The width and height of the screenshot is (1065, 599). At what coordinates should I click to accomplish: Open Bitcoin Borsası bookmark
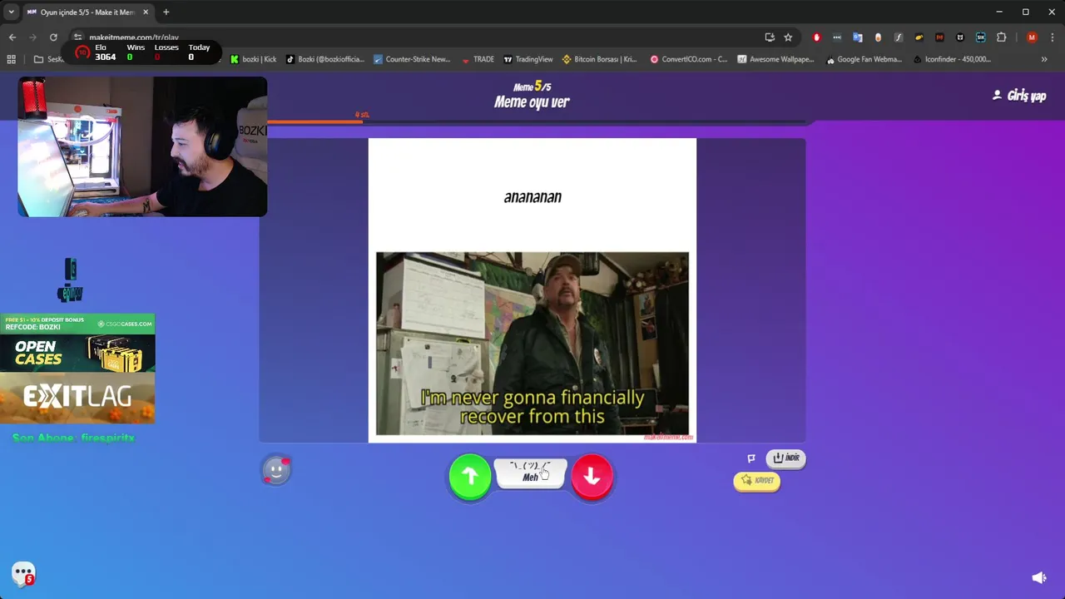(599, 59)
